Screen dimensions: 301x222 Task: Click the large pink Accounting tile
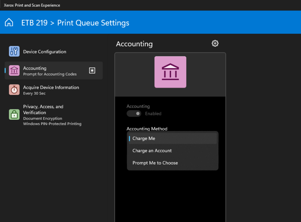tap(170, 72)
